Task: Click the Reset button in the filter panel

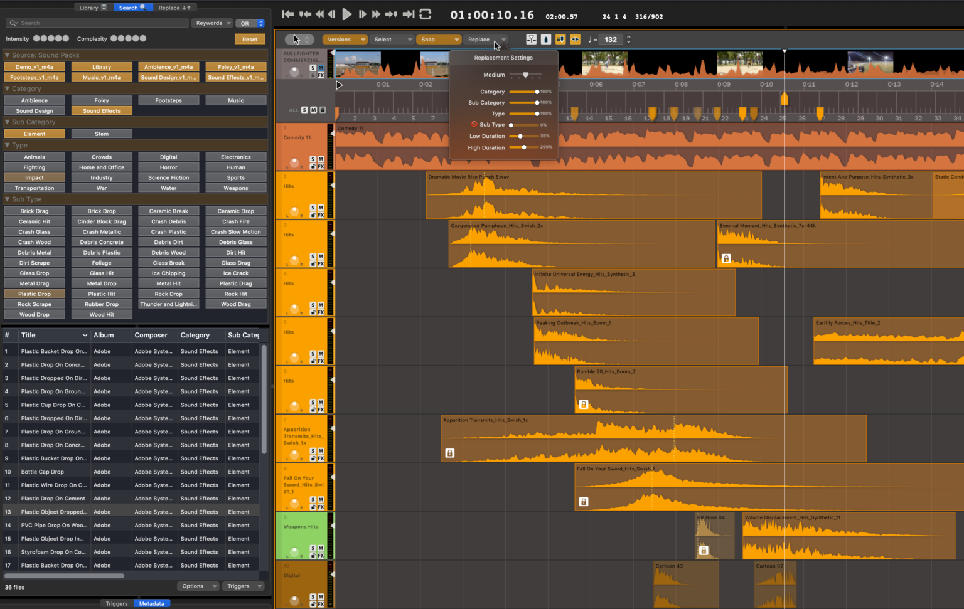Action: point(249,38)
